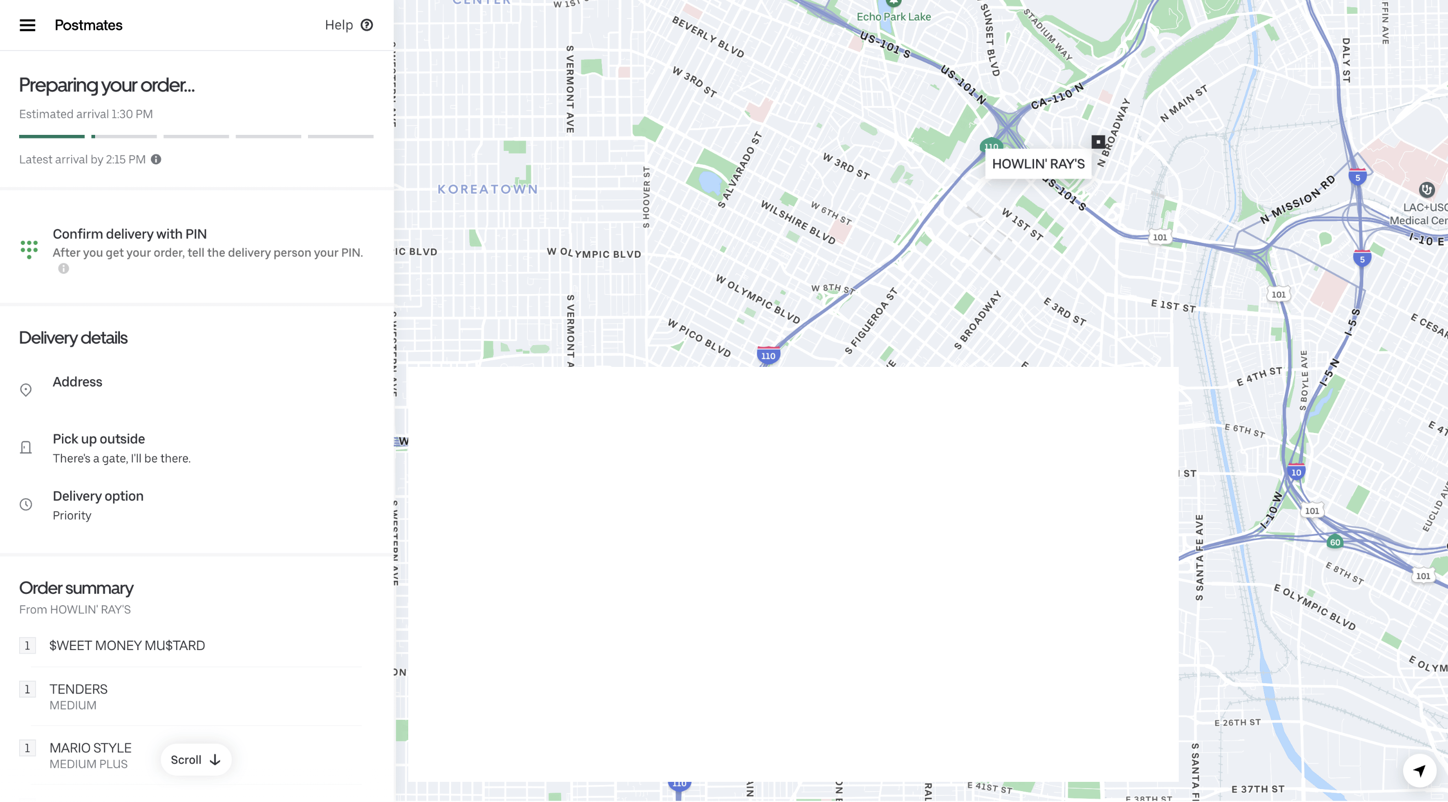Viewport: 1448px width, 802px height.
Task: Click the order progress bar first segment
Action: pyautogui.click(x=52, y=136)
